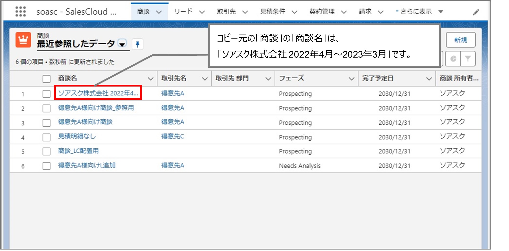Check the row 1 ソアスク株式会社 checkbox
The height and width of the screenshot is (251, 509).
(x=46, y=94)
